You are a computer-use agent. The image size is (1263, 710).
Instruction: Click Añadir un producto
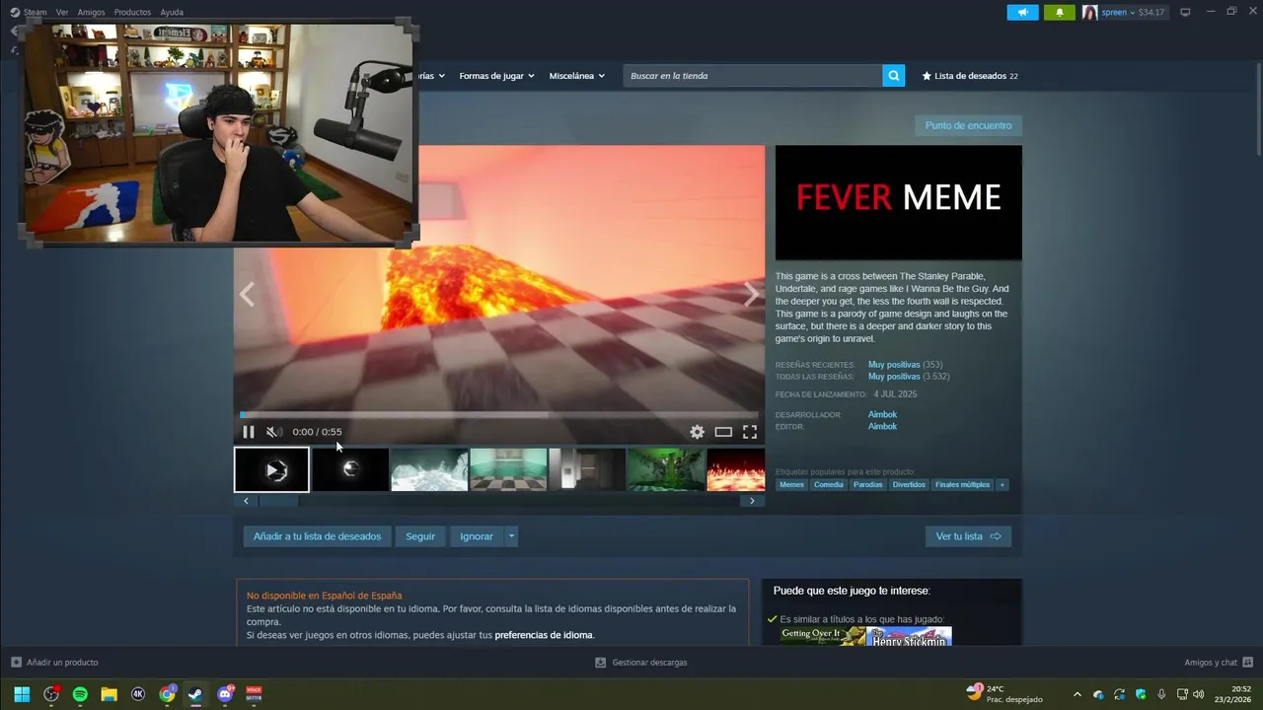[x=54, y=663]
